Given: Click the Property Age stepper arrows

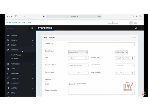Looking at the screenshot, I should pyautogui.click(x=133, y=58).
